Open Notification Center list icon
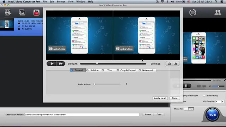 pyautogui.click(x=221, y=1)
